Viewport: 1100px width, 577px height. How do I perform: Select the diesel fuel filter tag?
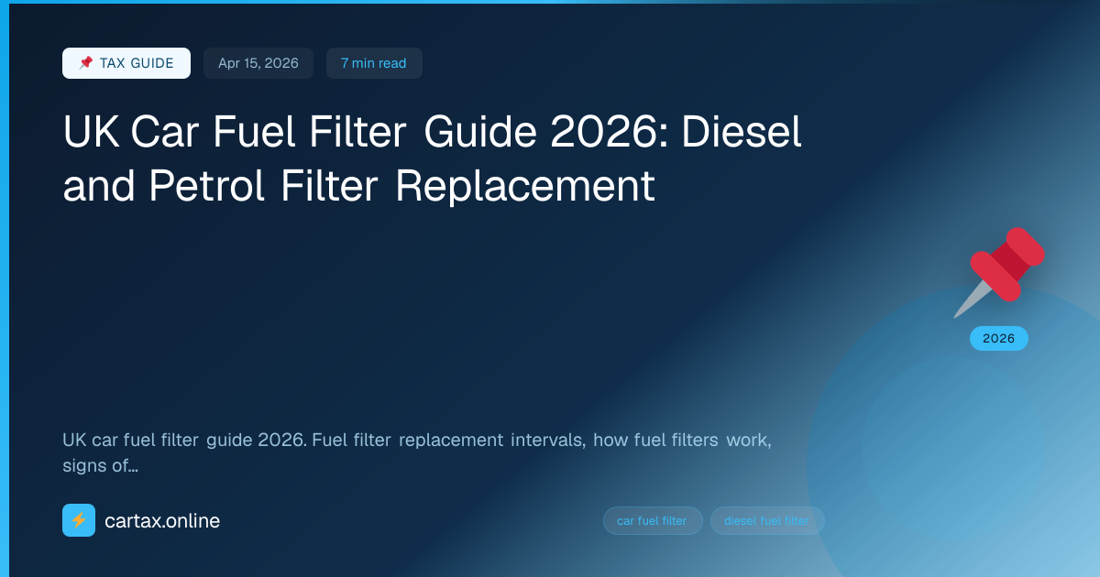click(767, 520)
